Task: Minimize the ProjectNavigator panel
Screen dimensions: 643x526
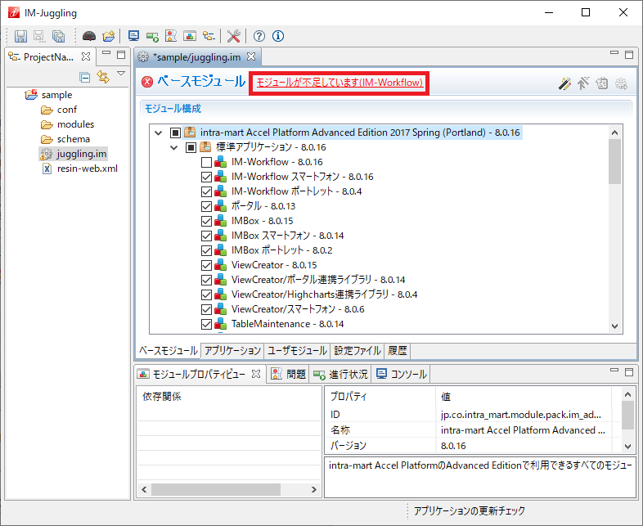Action: [106, 53]
